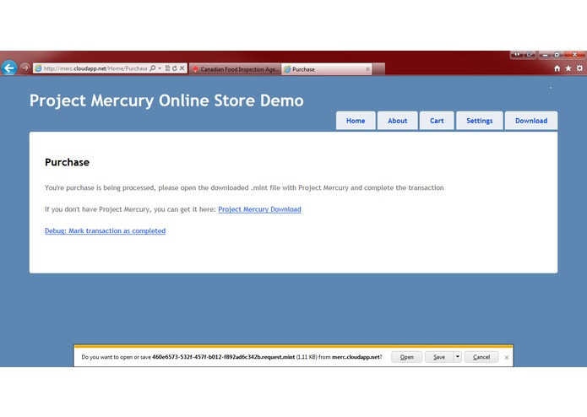
Task: Expand the Save options dropdown arrow
Action: pyautogui.click(x=458, y=357)
